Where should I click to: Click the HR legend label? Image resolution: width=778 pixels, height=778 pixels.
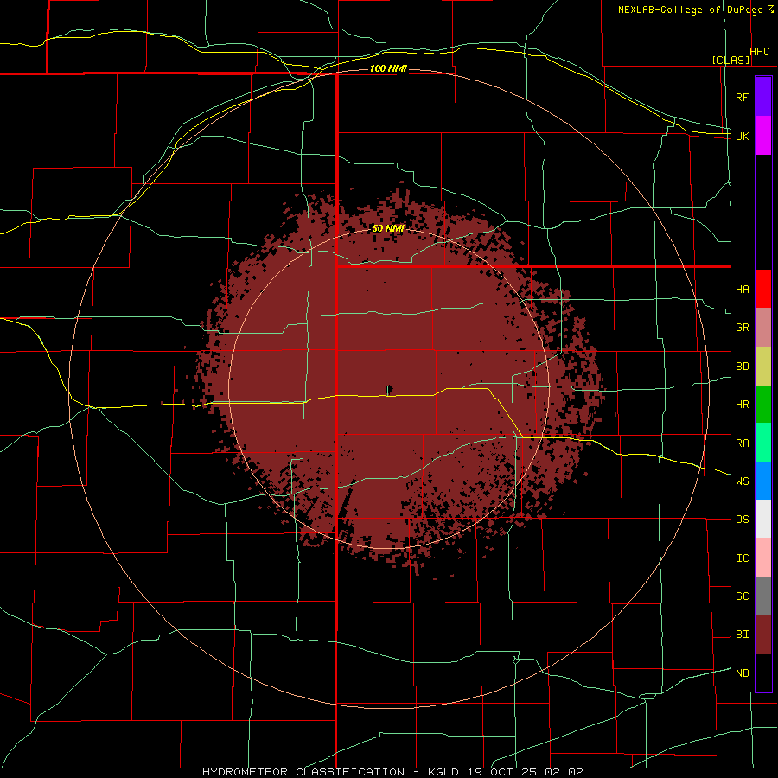click(x=743, y=405)
